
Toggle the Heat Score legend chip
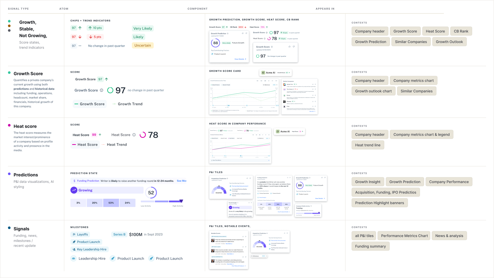tap(85, 145)
